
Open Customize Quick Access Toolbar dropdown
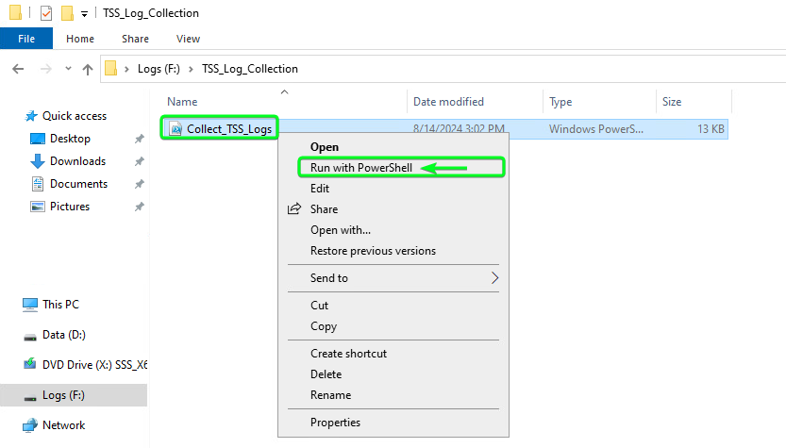coord(84,14)
